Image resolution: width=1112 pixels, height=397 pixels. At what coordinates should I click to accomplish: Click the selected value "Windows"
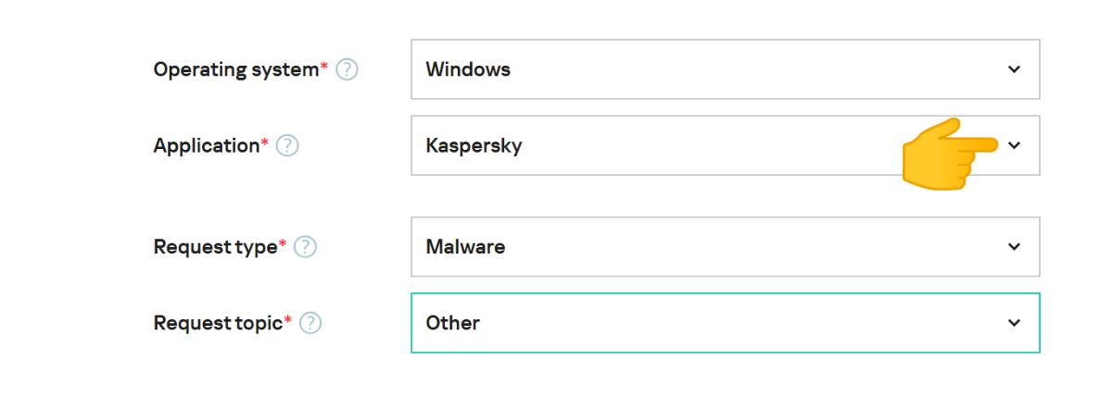(468, 69)
